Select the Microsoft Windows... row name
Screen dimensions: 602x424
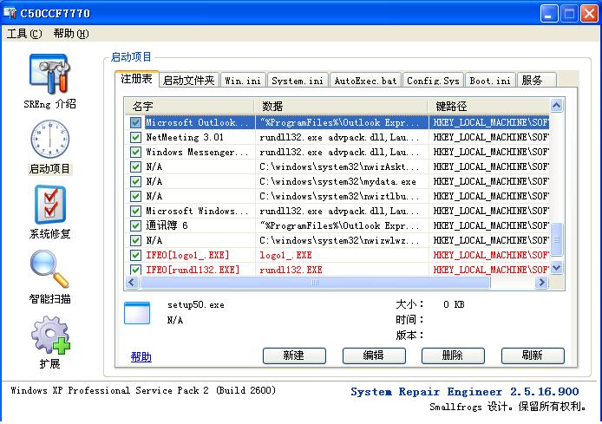(x=197, y=211)
